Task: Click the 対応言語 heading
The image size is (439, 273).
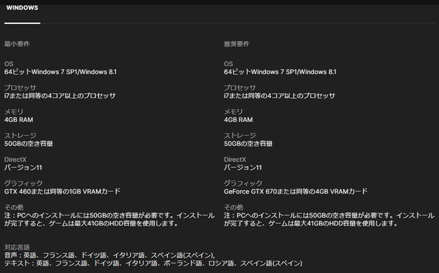Action: coord(17,248)
